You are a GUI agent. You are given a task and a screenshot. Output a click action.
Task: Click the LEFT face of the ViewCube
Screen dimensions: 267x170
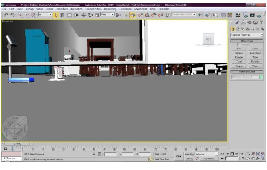pyautogui.click(x=209, y=39)
